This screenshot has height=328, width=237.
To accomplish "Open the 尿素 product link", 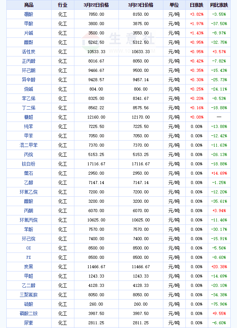I will (x=29, y=323).
